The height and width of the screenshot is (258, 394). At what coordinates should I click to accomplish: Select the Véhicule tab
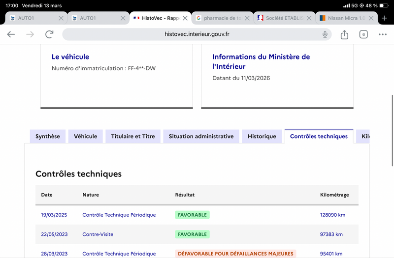pyautogui.click(x=86, y=137)
